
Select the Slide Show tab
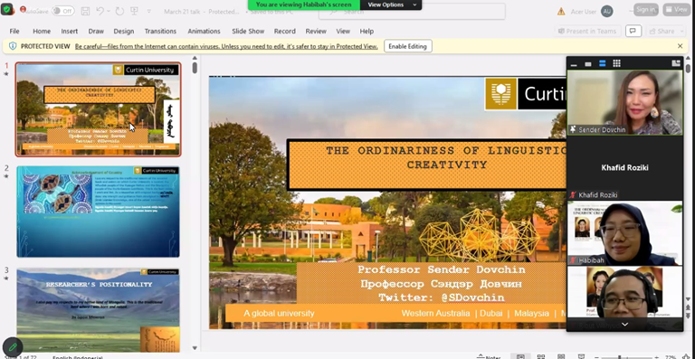click(248, 31)
